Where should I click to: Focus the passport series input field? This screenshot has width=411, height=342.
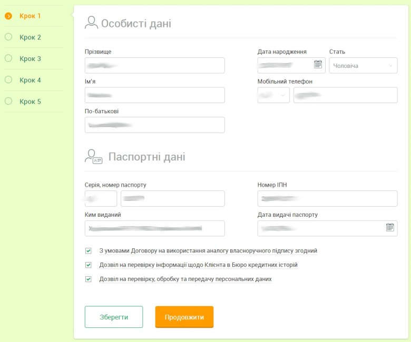point(101,198)
